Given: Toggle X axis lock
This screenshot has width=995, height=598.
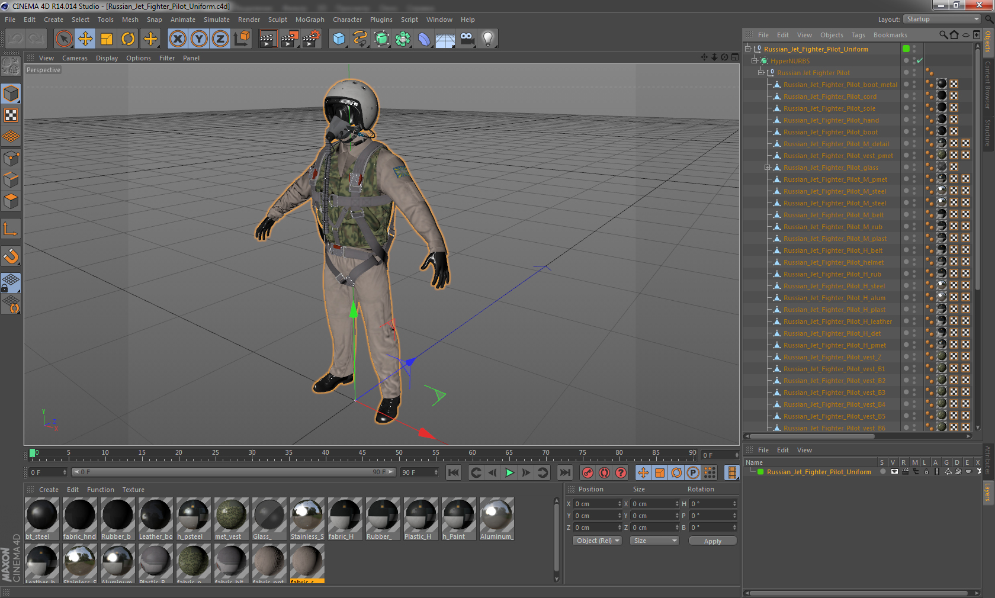Looking at the screenshot, I should [x=177, y=39].
